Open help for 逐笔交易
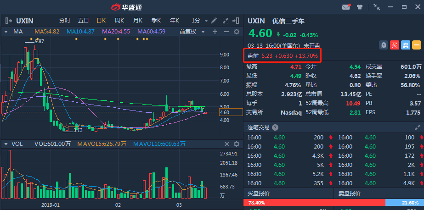The height and width of the screenshot is (210, 424). pyautogui.click(x=275, y=127)
